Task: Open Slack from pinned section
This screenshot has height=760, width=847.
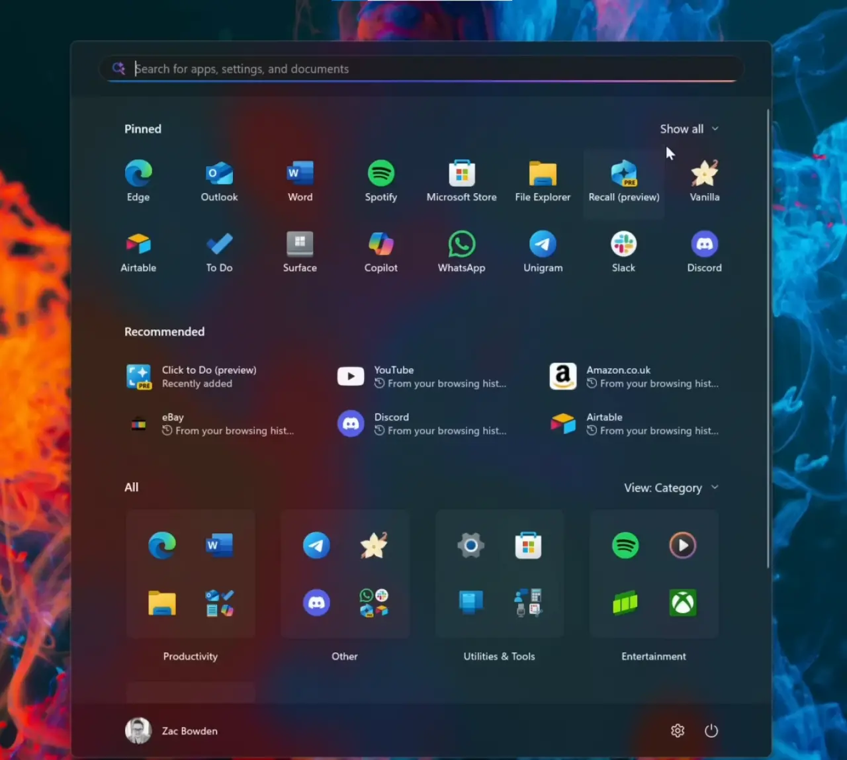Action: click(x=623, y=251)
